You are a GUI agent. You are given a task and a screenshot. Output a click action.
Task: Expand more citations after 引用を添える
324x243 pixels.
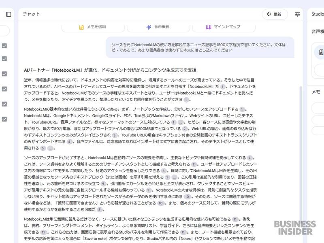pyautogui.click(x=175, y=177)
